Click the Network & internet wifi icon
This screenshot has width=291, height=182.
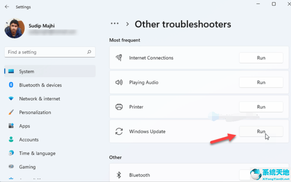(x=11, y=99)
